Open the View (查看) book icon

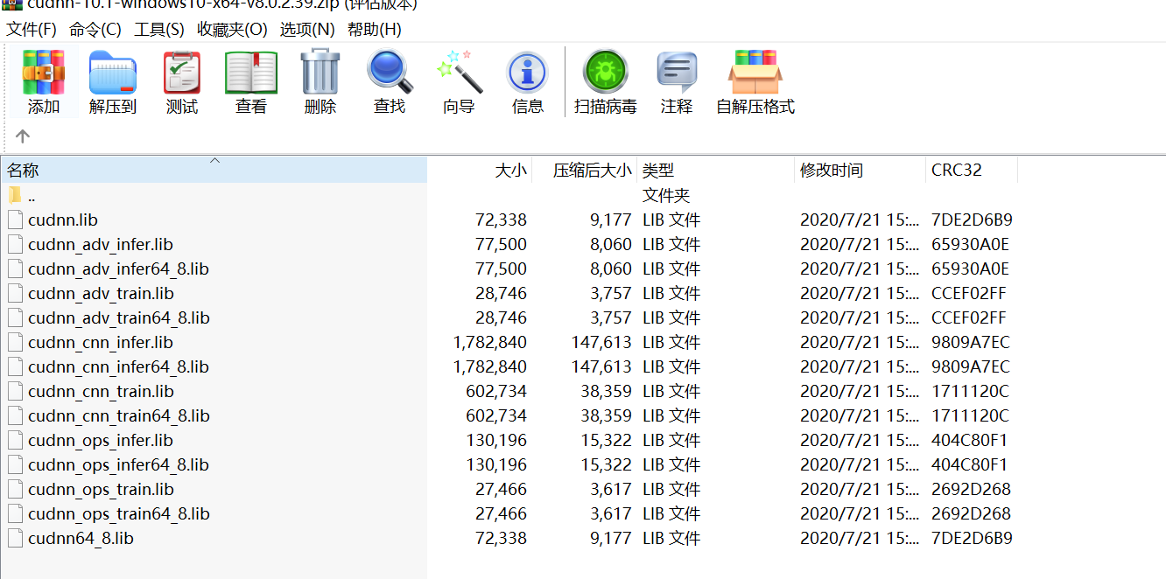click(x=251, y=73)
